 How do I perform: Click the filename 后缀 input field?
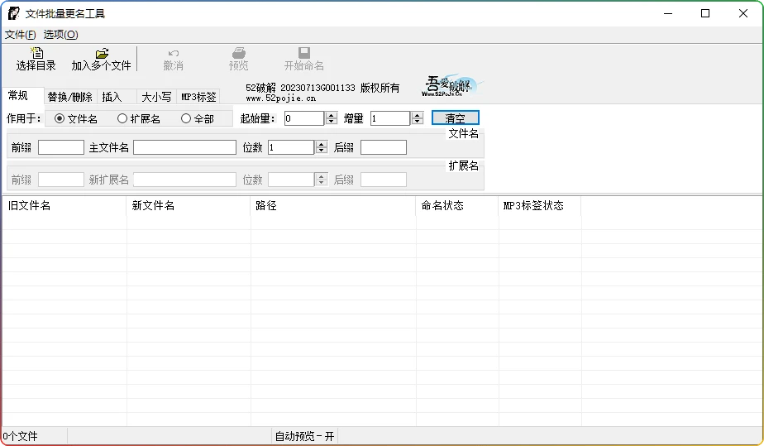[384, 147]
